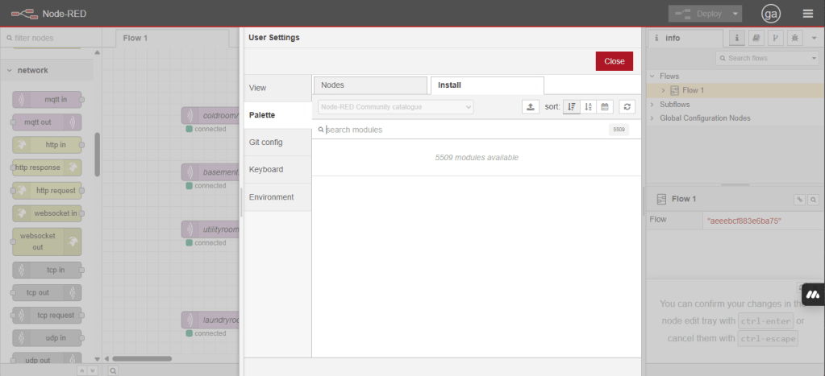Viewport: 825px width, 376px height.
Task: Open the Git config settings tab
Action: coord(277,143)
